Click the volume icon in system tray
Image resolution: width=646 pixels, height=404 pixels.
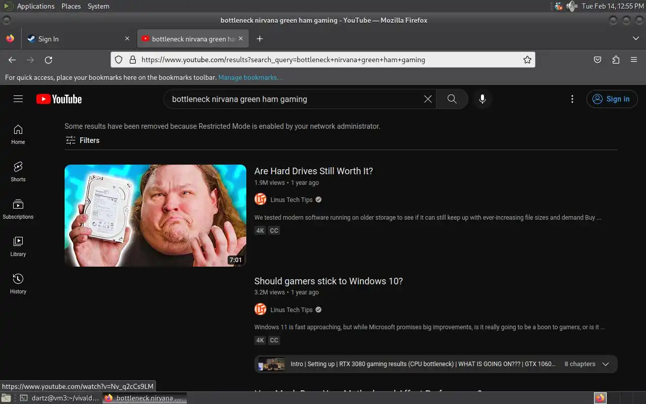[571, 6]
